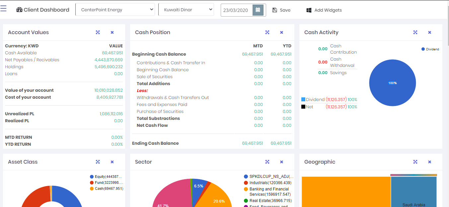
Task: Click the Client Dashboard title
Action: click(46, 10)
